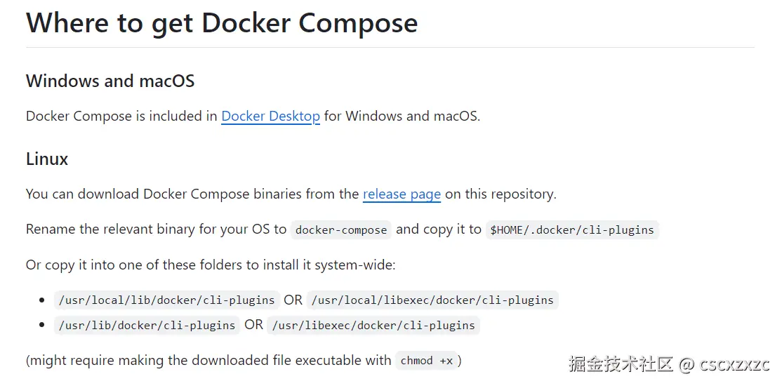Click the 'Or copy it into one' paragraph
Screen dimensions: 782x386
(211, 265)
